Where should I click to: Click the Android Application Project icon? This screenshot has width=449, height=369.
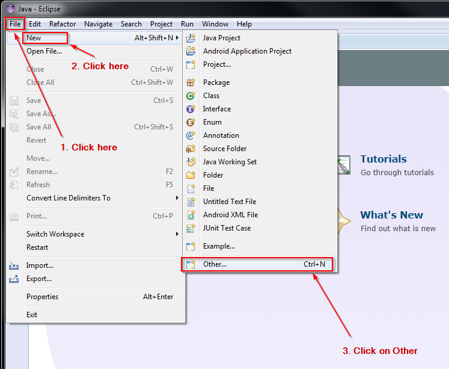coord(191,51)
